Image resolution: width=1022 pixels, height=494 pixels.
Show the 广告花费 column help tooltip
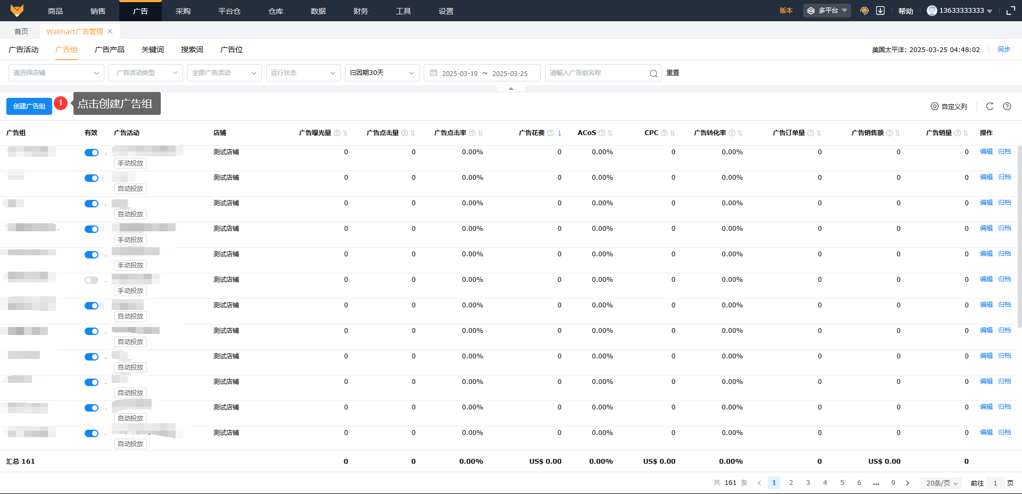(550, 133)
